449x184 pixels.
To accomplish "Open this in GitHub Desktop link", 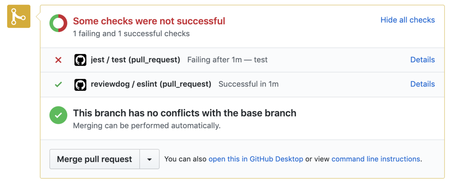I will point(256,159).
